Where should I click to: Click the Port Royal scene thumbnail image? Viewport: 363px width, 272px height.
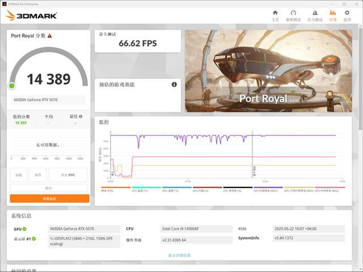point(268,71)
